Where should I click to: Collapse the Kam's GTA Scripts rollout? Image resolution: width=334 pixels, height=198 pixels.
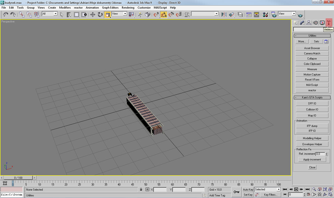(x=312, y=98)
